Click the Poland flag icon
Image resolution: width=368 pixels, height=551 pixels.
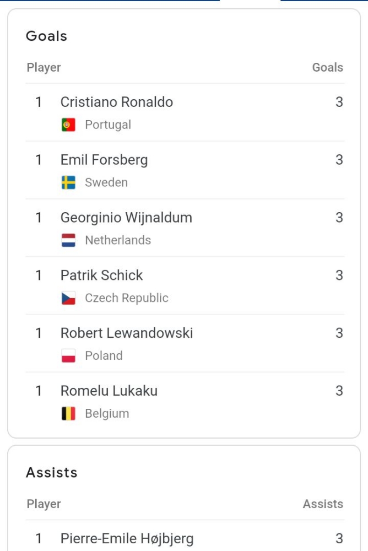click(x=68, y=356)
